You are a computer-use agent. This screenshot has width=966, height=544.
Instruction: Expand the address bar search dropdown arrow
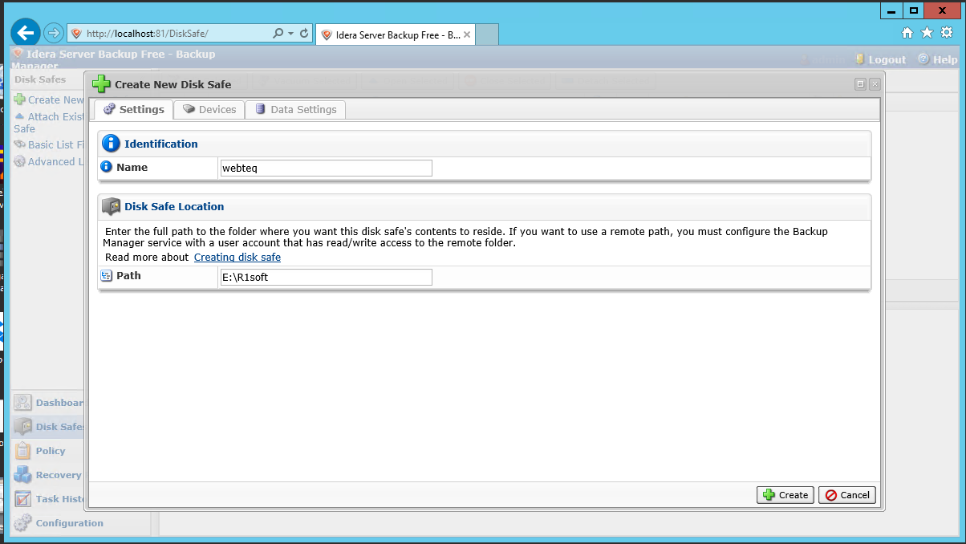290,34
